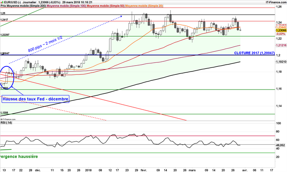The width and height of the screenshot is (287, 172).
Task: Click the 1,14 price axis label
Action: tap(279, 106)
